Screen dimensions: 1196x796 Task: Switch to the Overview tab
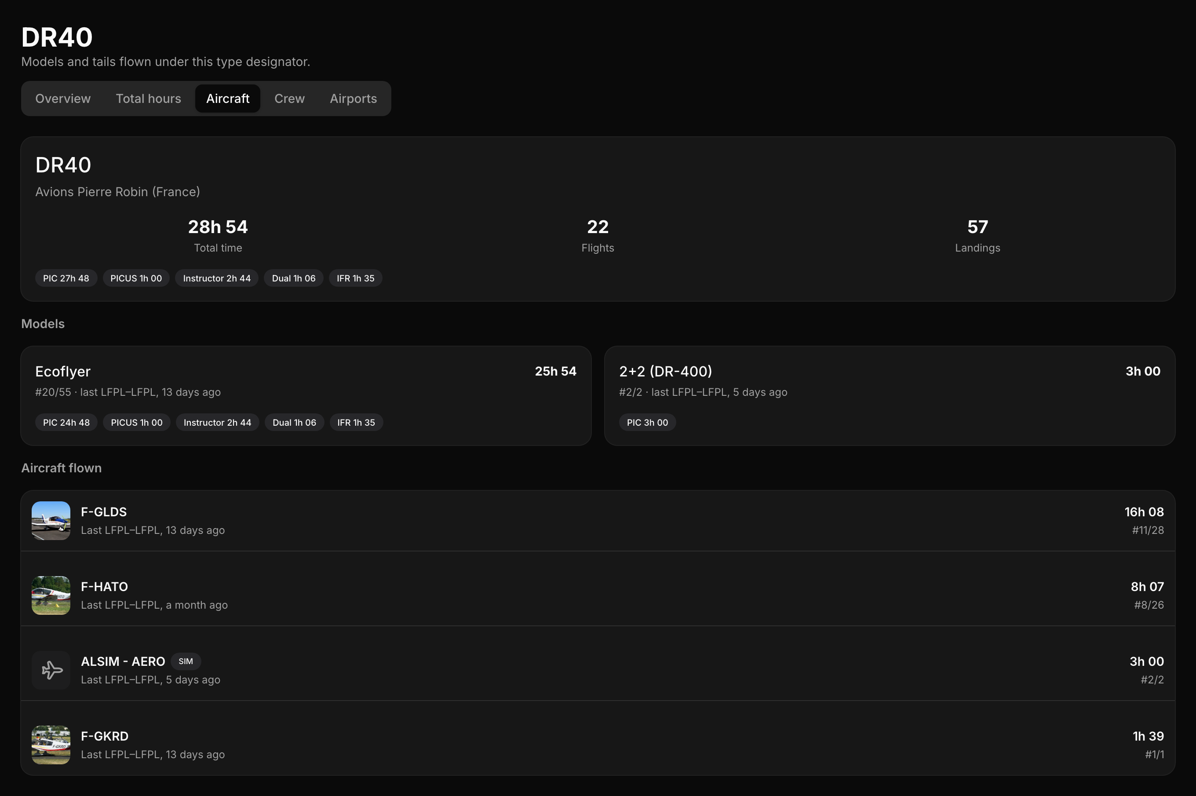[63, 99]
